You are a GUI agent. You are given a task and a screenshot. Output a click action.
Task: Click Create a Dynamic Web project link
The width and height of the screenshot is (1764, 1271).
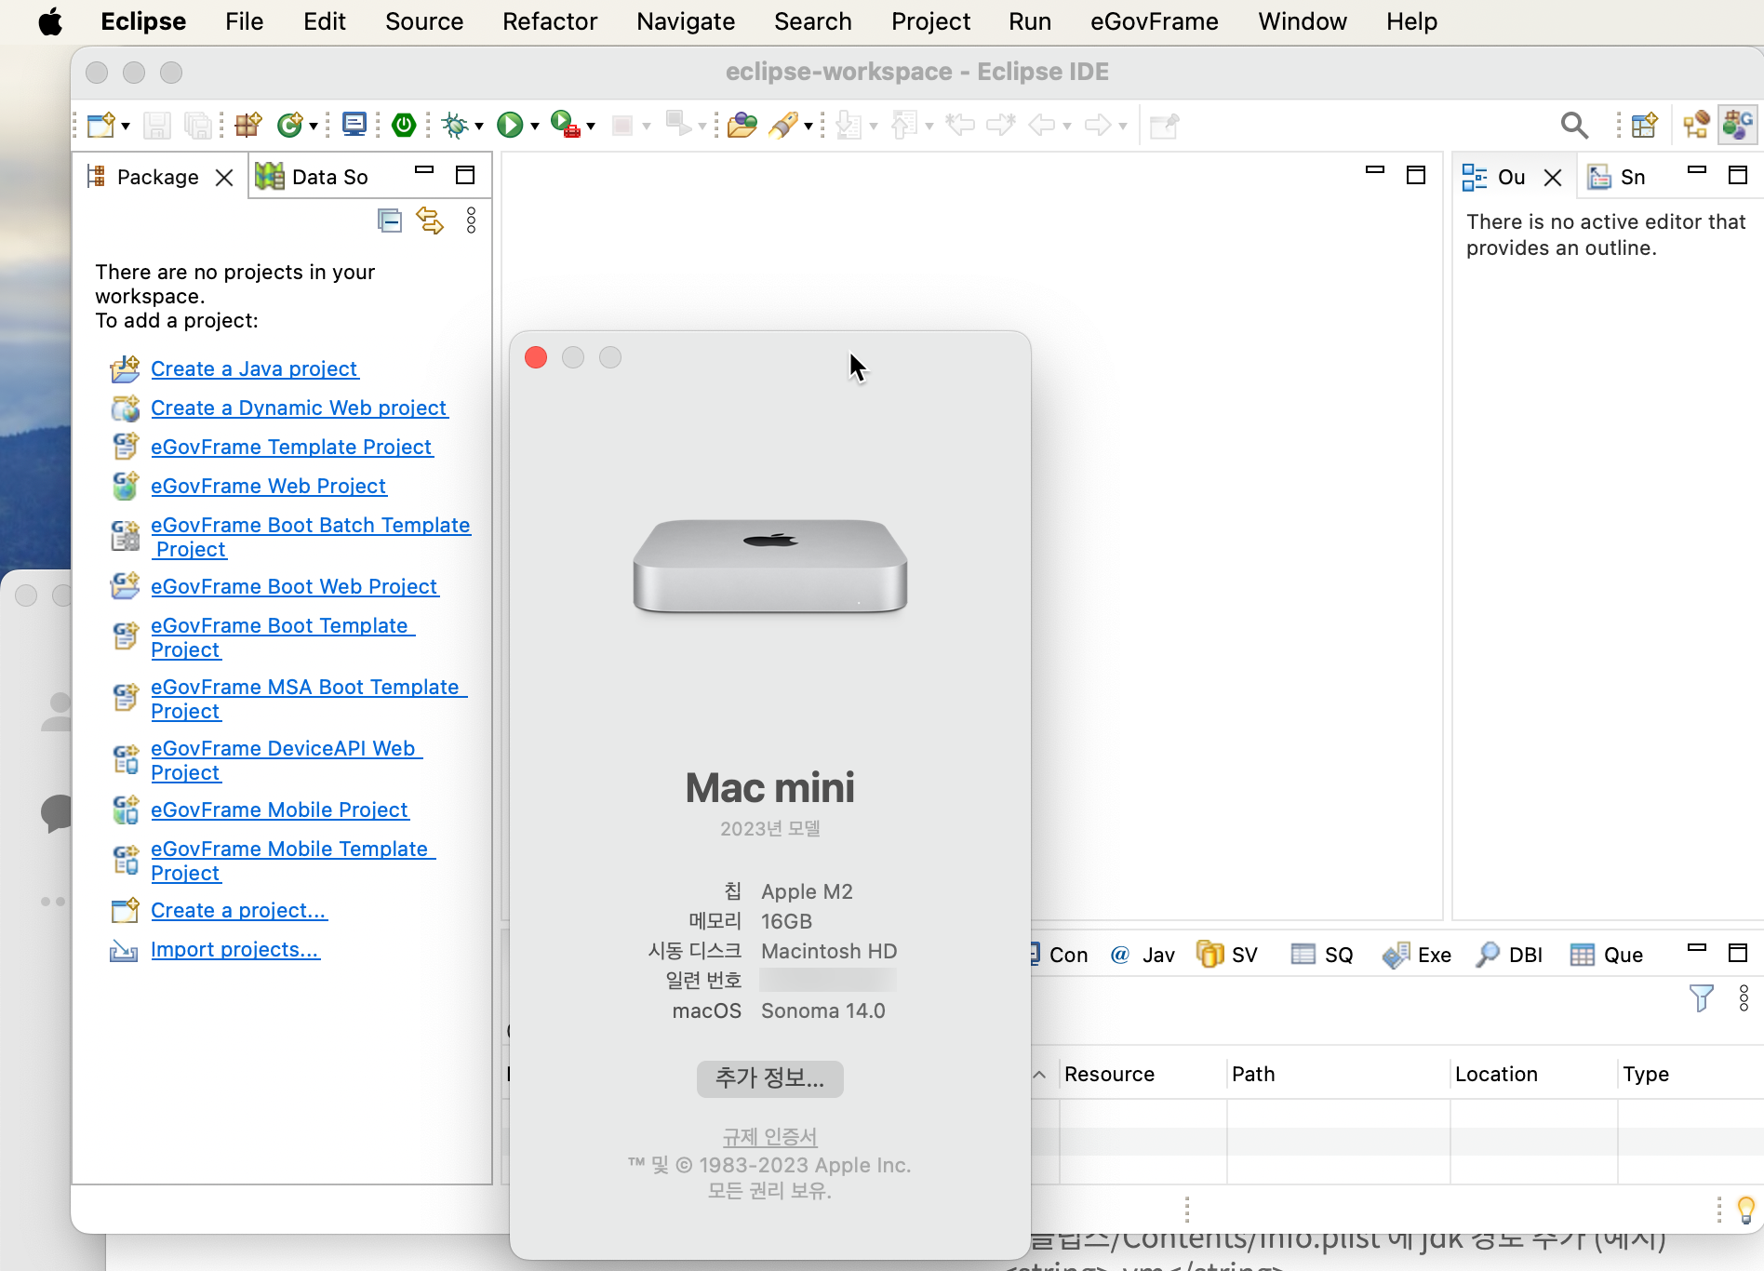click(300, 408)
